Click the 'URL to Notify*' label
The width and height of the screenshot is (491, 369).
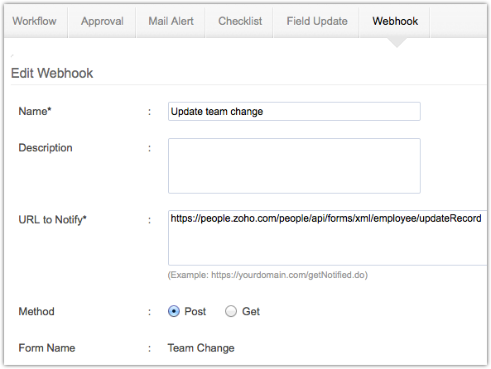(x=52, y=220)
